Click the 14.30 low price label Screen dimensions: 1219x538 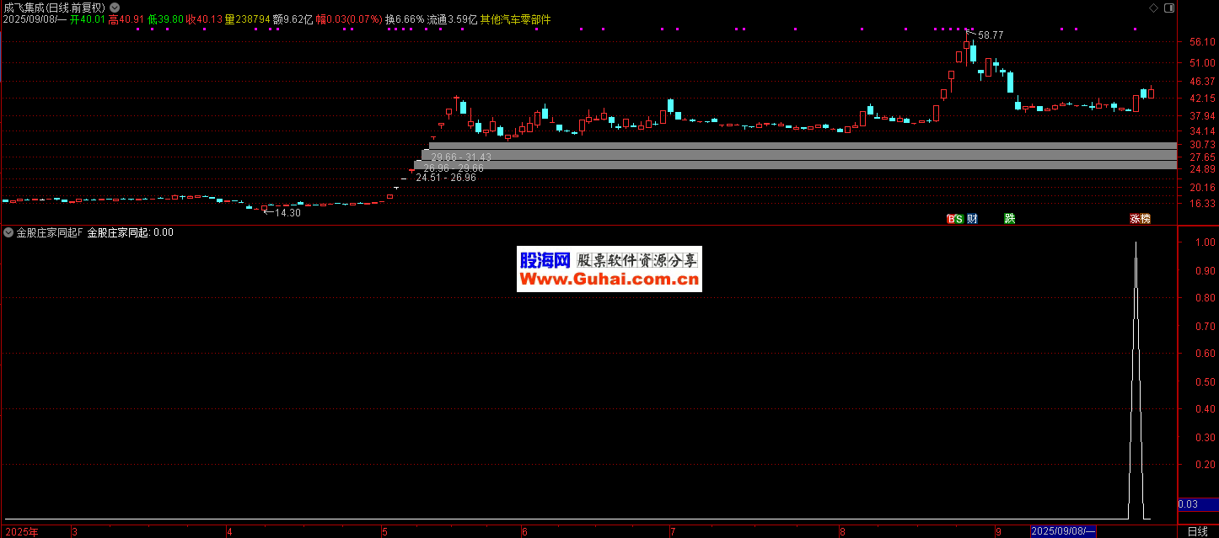[288, 213]
